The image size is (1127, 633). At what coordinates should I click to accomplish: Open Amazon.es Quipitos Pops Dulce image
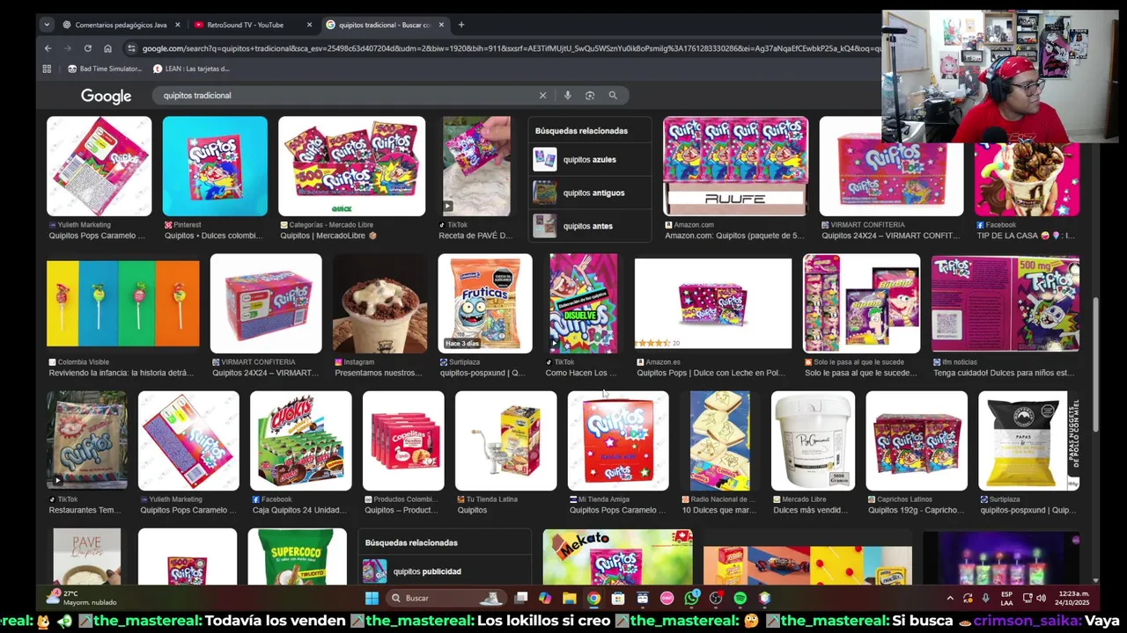point(713,303)
